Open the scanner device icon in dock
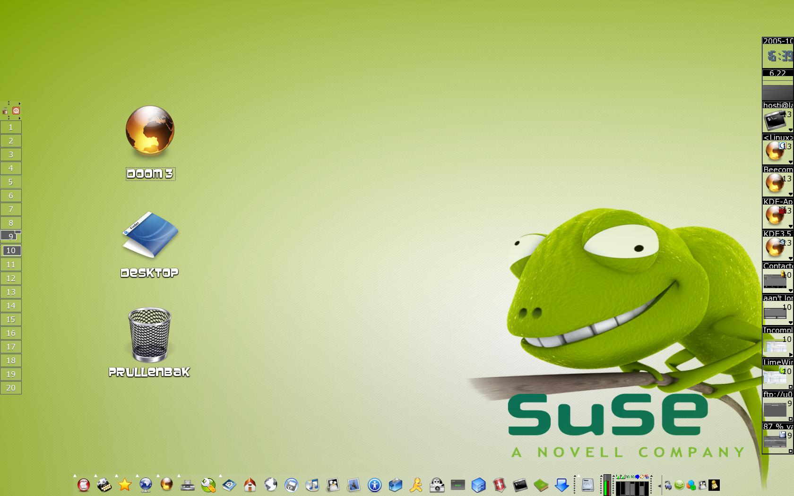This screenshot has width=794, height=496. [x=188, y=485]
